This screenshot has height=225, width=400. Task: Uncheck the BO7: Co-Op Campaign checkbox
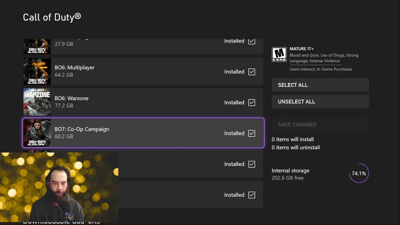(252, 133)
